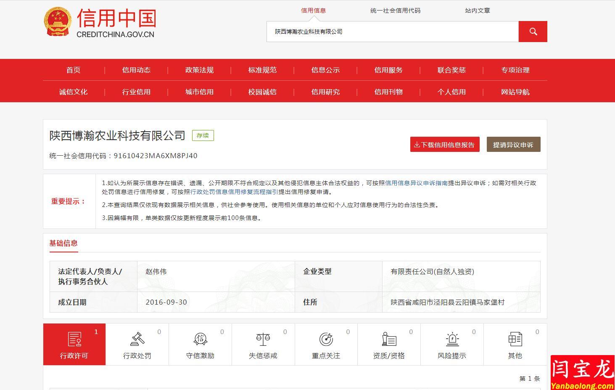Click the 信用中国 national emblem logo
The width and height of the screenshot is (615, 390).
58,22
